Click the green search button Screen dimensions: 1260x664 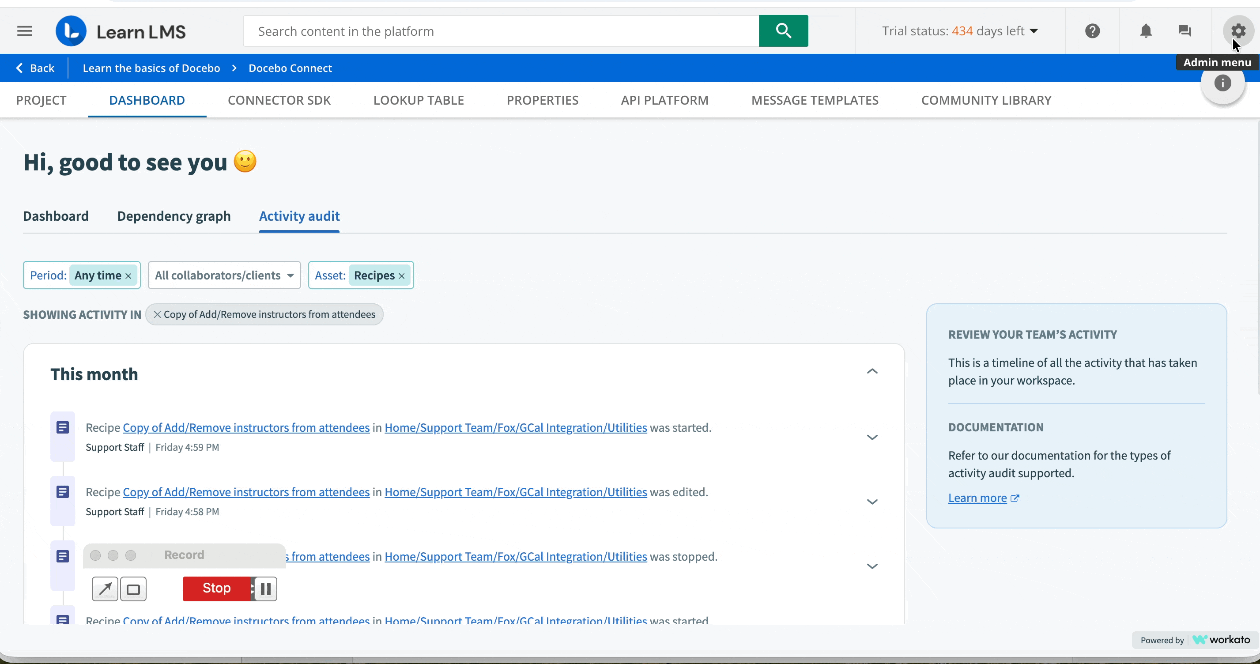[783, 31]
